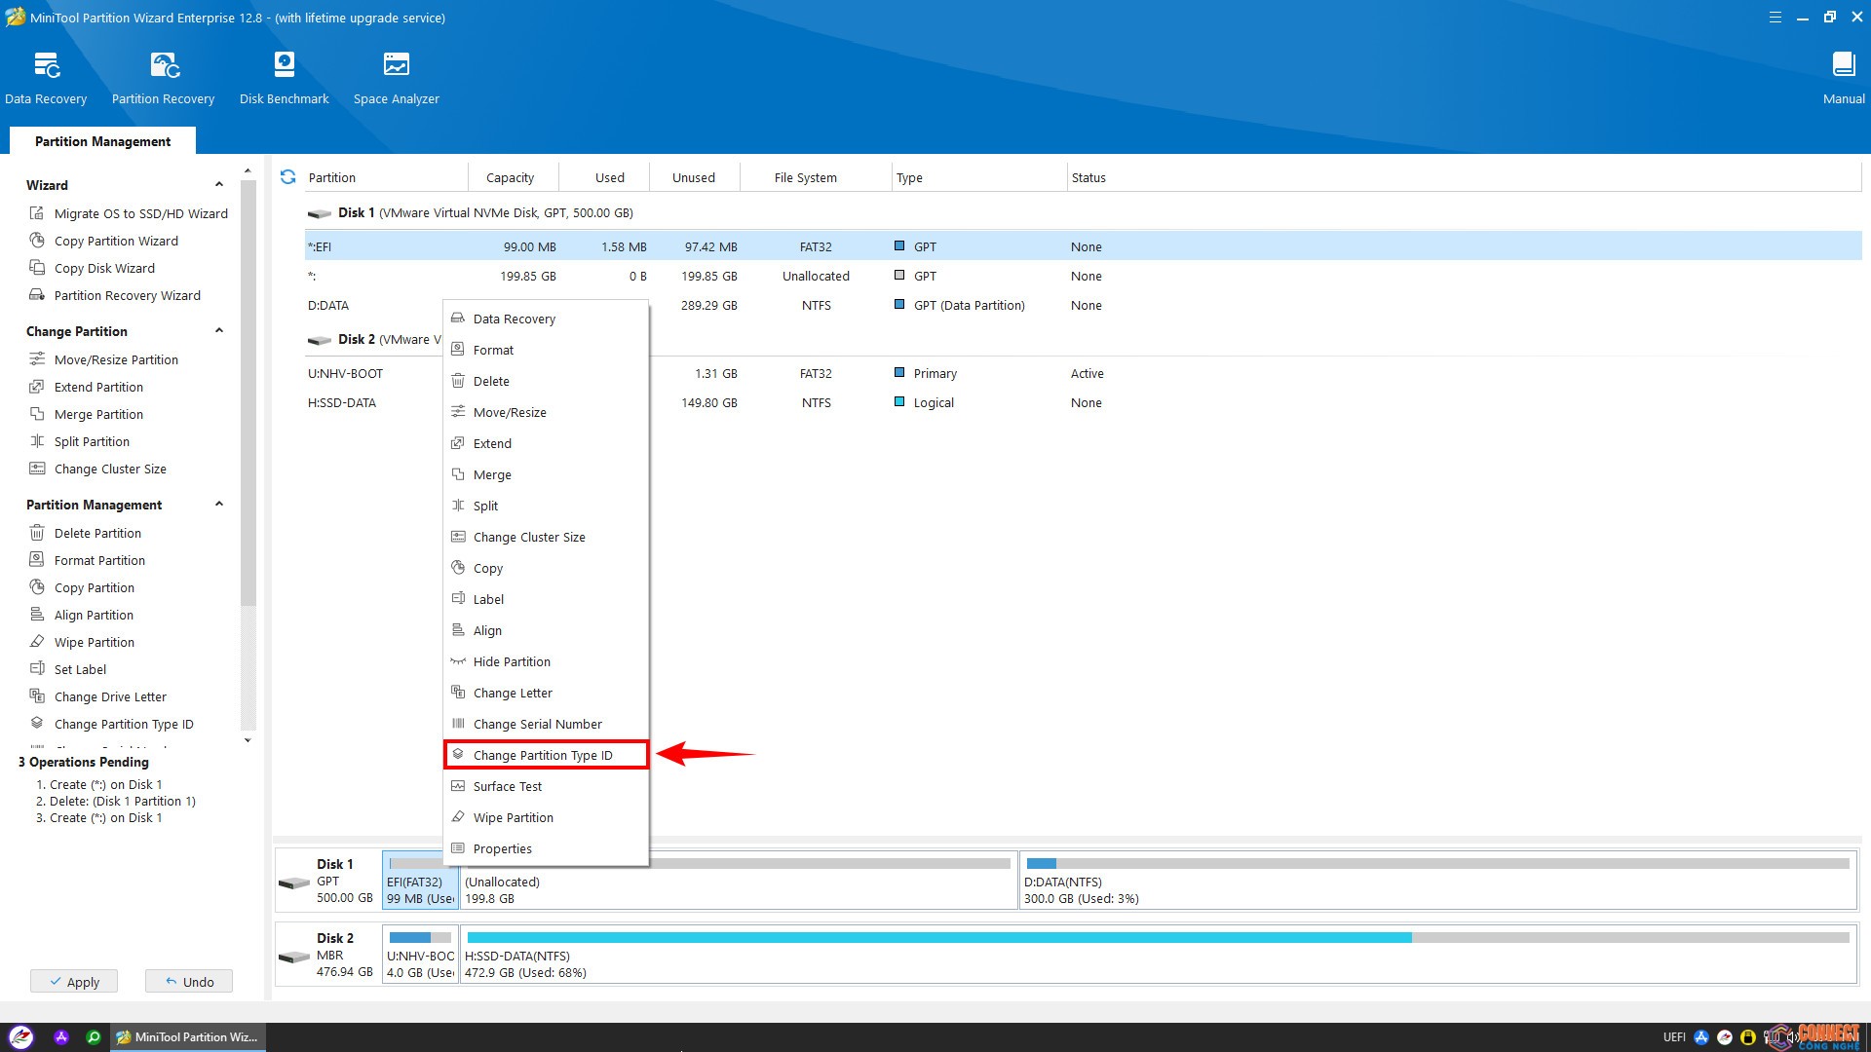1871x1052 pixels.
Task: Open the hamburger menu in title bar
Action: point(1776,18)
